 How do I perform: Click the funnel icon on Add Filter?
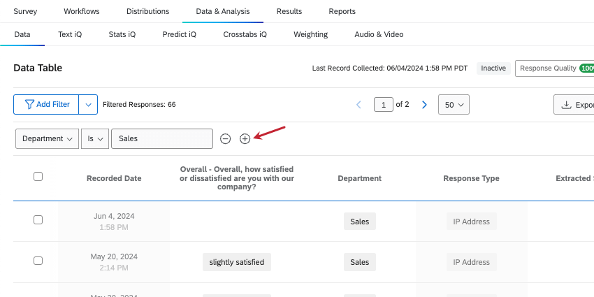point(29,105)
